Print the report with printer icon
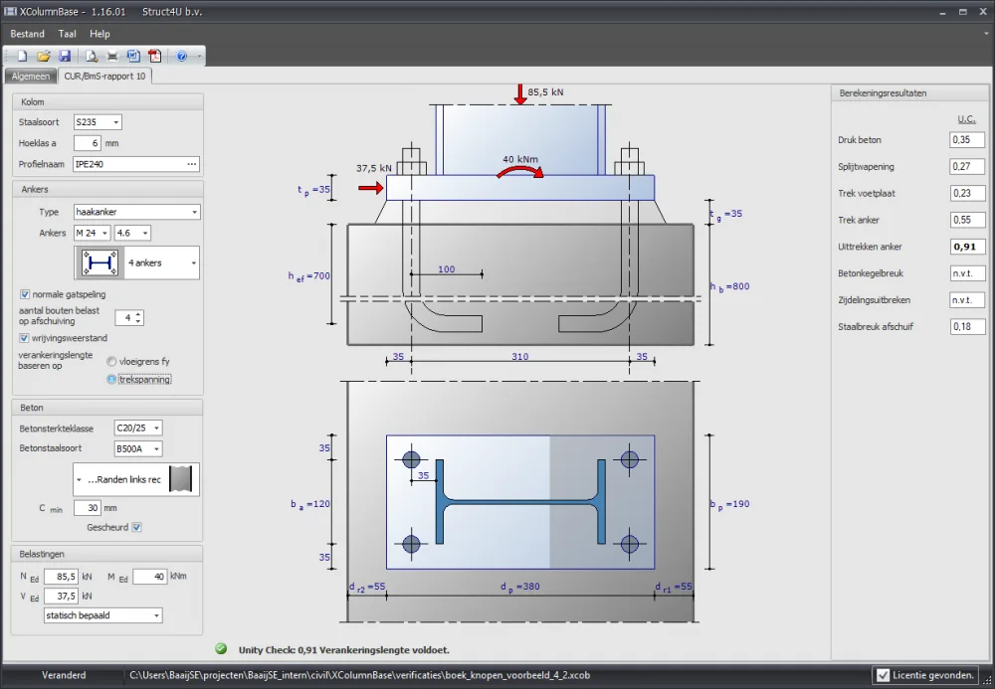 113,57
